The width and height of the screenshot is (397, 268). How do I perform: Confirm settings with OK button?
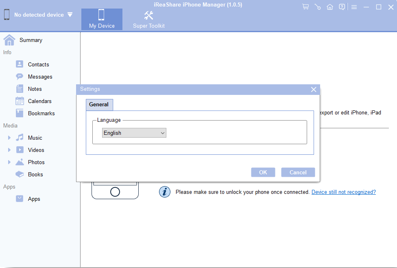click(263, 172)
